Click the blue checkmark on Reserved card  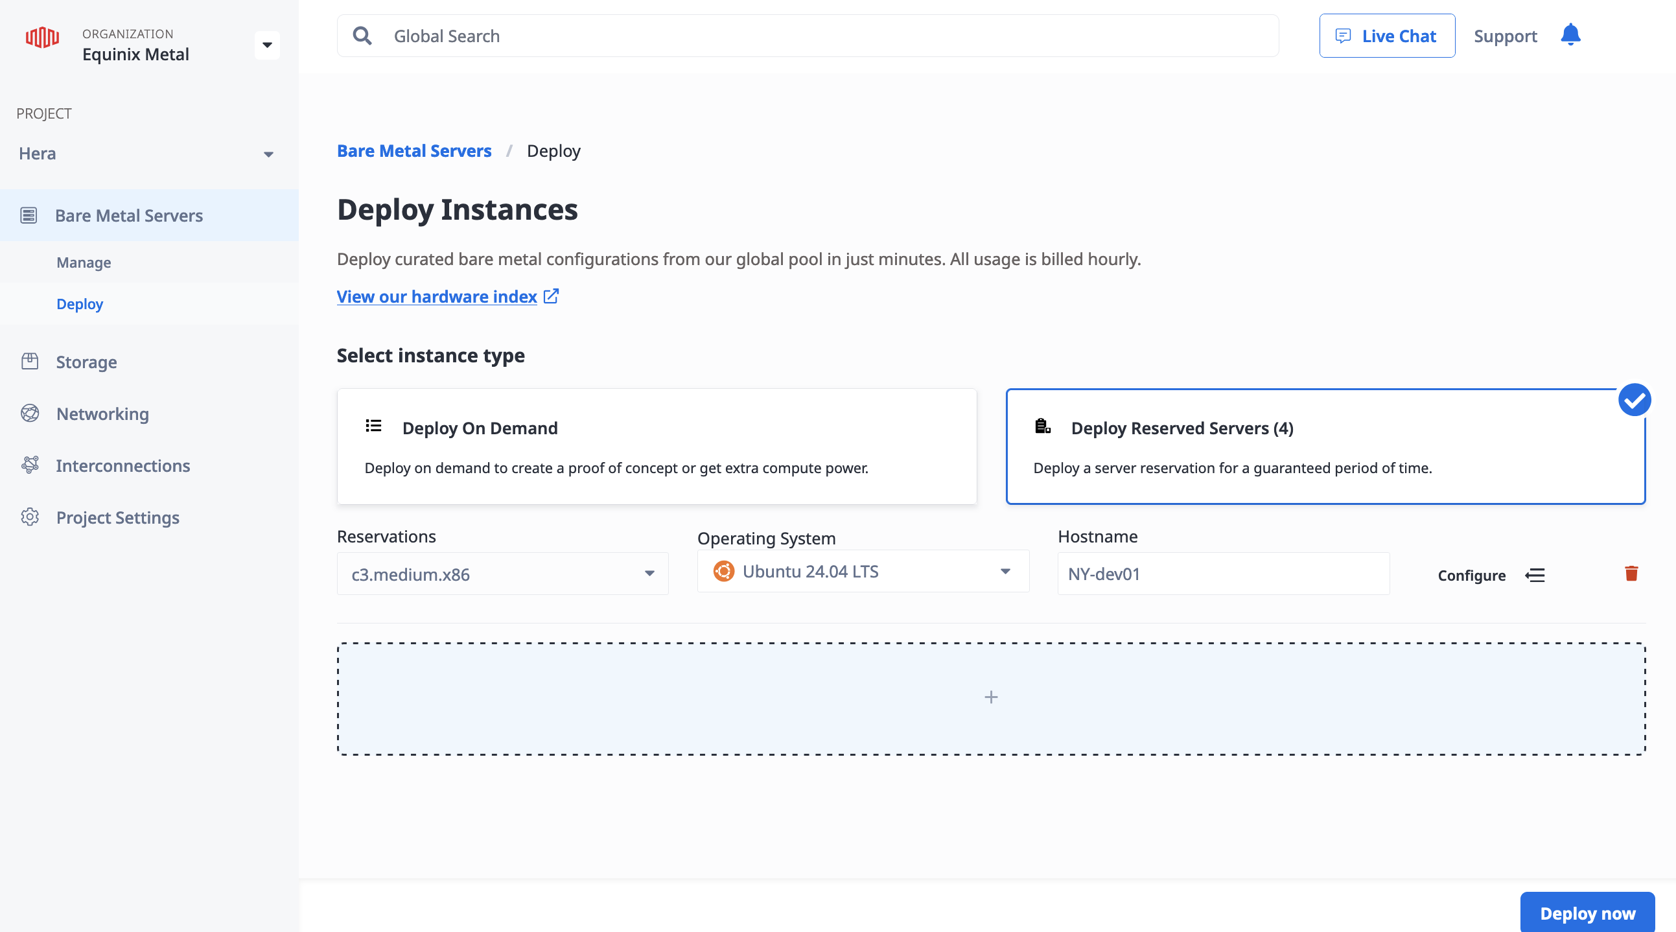pyautogui.click(x=1635, y=401)
